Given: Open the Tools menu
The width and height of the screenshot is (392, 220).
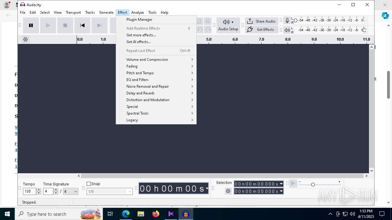Looking at the screenshot, I should click(x=152, y=13).
